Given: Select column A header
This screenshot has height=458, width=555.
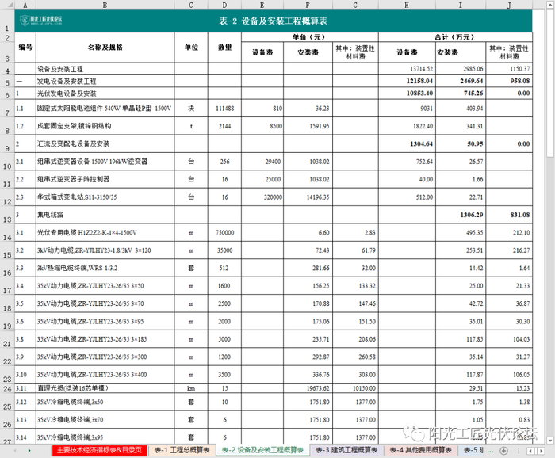Looking at the screenshot, I should coord(25,5).
